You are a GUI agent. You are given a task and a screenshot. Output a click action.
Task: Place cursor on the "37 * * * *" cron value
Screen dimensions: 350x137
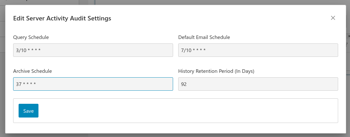(x=26, y=84)
